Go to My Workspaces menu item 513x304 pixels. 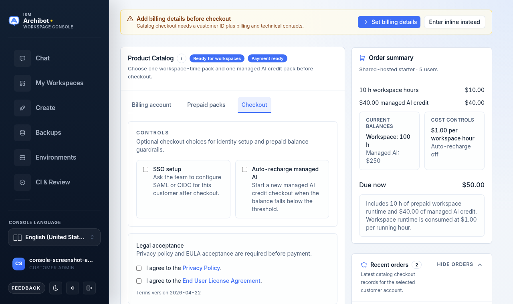coord(54,83)
